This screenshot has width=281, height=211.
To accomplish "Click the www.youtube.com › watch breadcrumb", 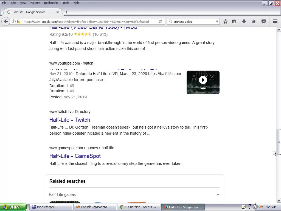I will coord(71,63).
